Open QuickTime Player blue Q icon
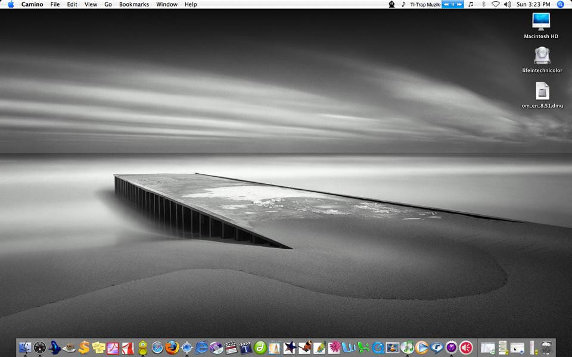Screen dimensions: 572x357 pos(378,347)
